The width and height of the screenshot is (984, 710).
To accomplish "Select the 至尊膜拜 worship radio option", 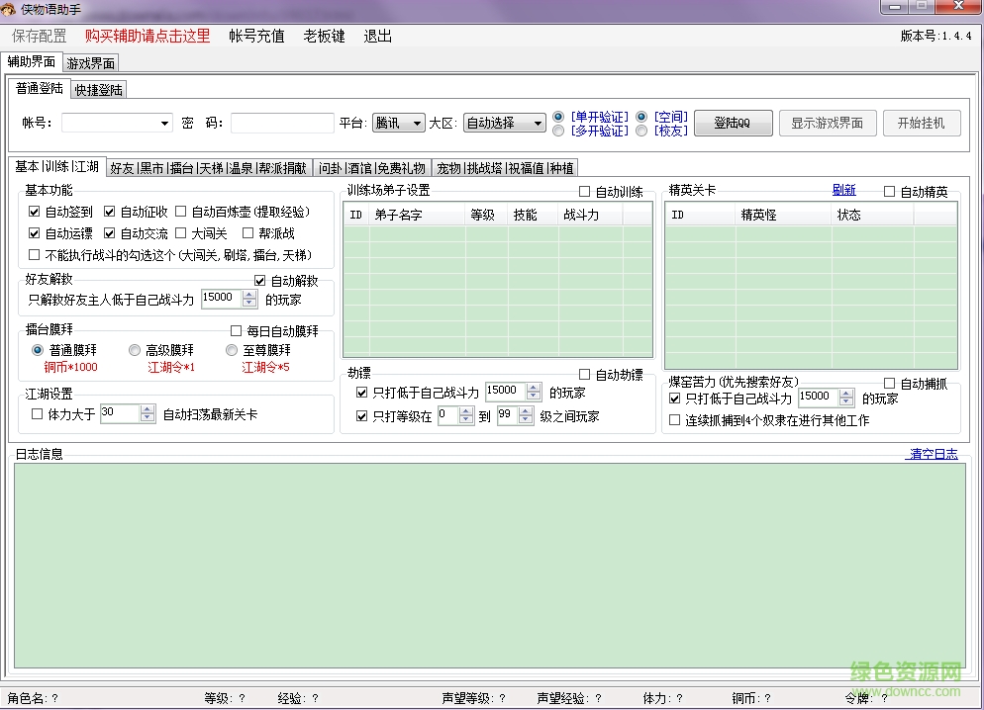I will pyautogui.click(x=231, y=351).
